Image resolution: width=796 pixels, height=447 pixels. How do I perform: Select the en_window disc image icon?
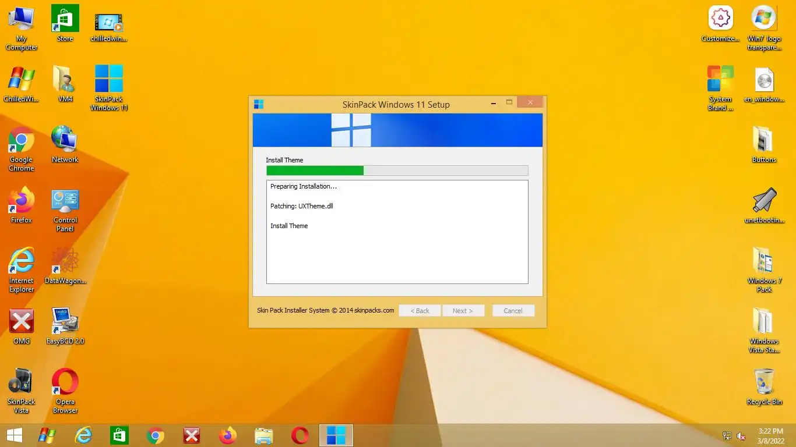(x=764, y=85)
